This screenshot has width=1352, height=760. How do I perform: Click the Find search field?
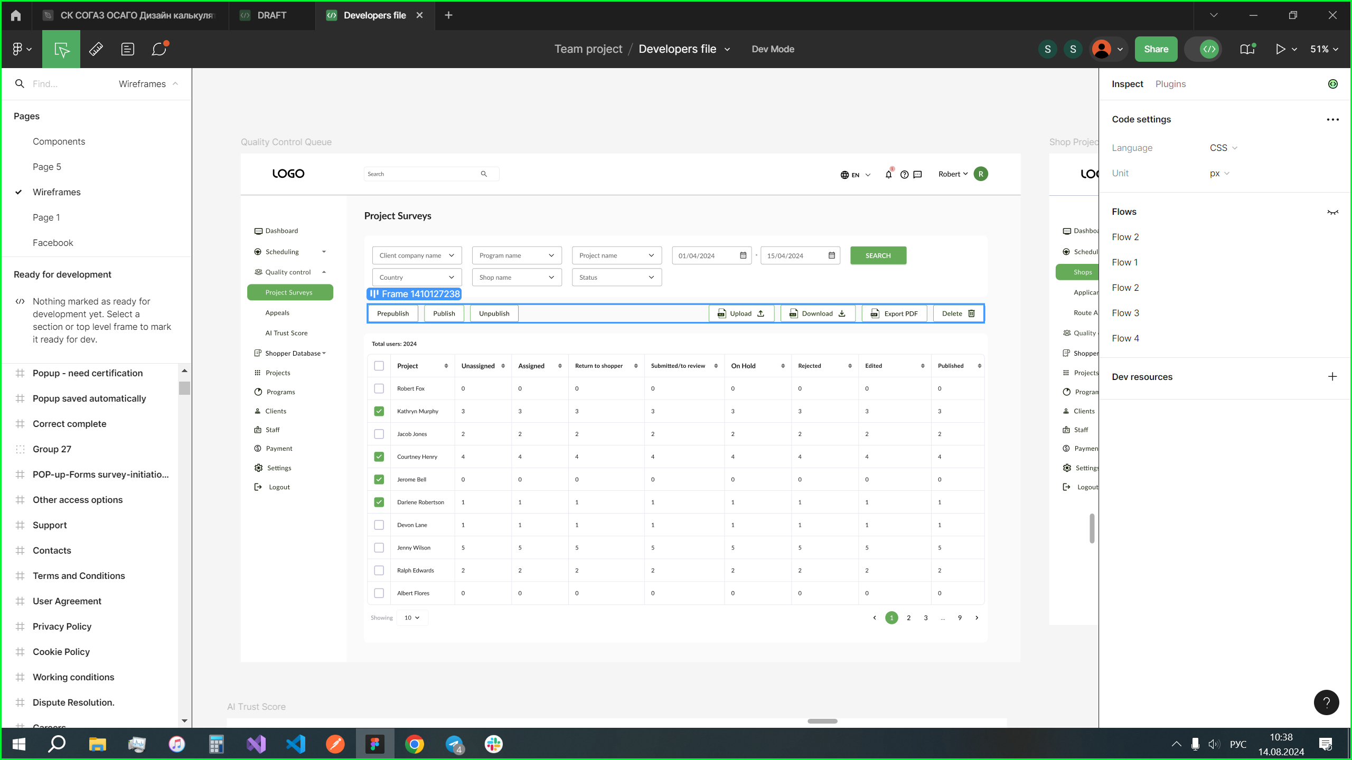pyautogui.click(x=69, y=84)
